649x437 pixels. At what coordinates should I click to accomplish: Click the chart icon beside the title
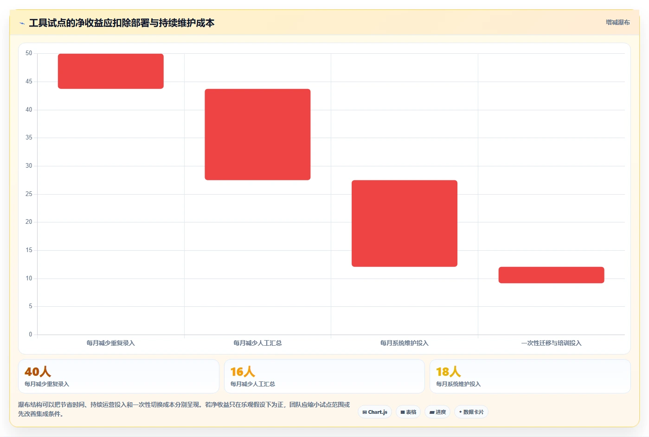pos(22,23)
